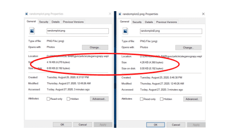237x140 pixels.
Task: Click title bar icon of randomplot.png Properties
Action: 27,14
